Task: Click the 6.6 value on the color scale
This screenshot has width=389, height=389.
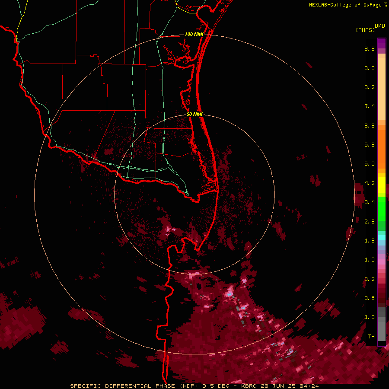Action: (370, 125)
